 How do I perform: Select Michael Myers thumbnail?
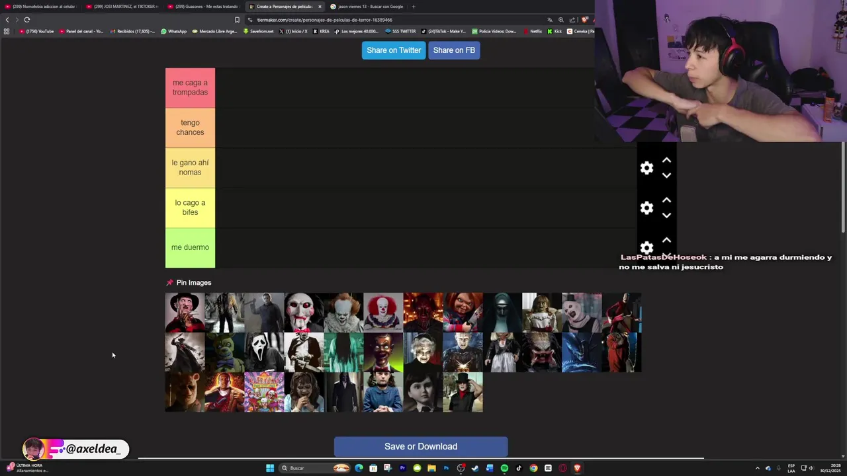(x=264, y=313)
